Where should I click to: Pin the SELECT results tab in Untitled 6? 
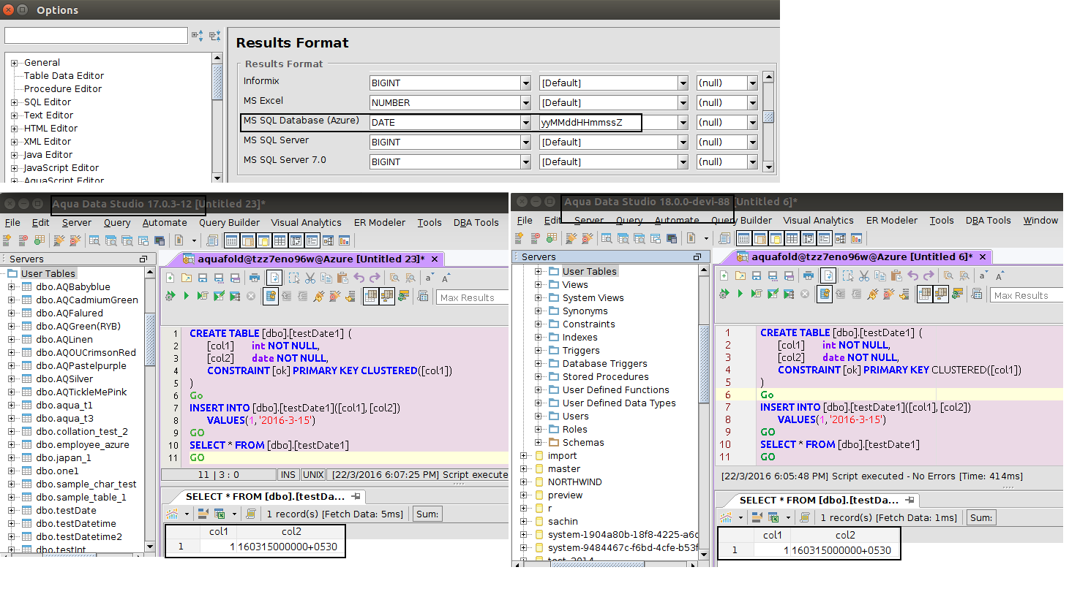click(x=910, y=500)
